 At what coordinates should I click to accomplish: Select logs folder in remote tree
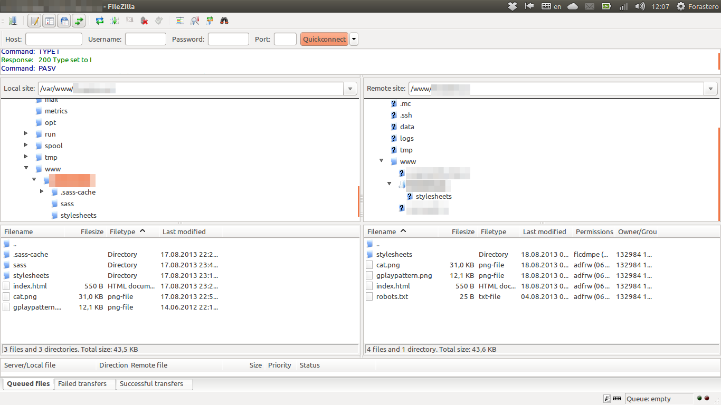407,138
